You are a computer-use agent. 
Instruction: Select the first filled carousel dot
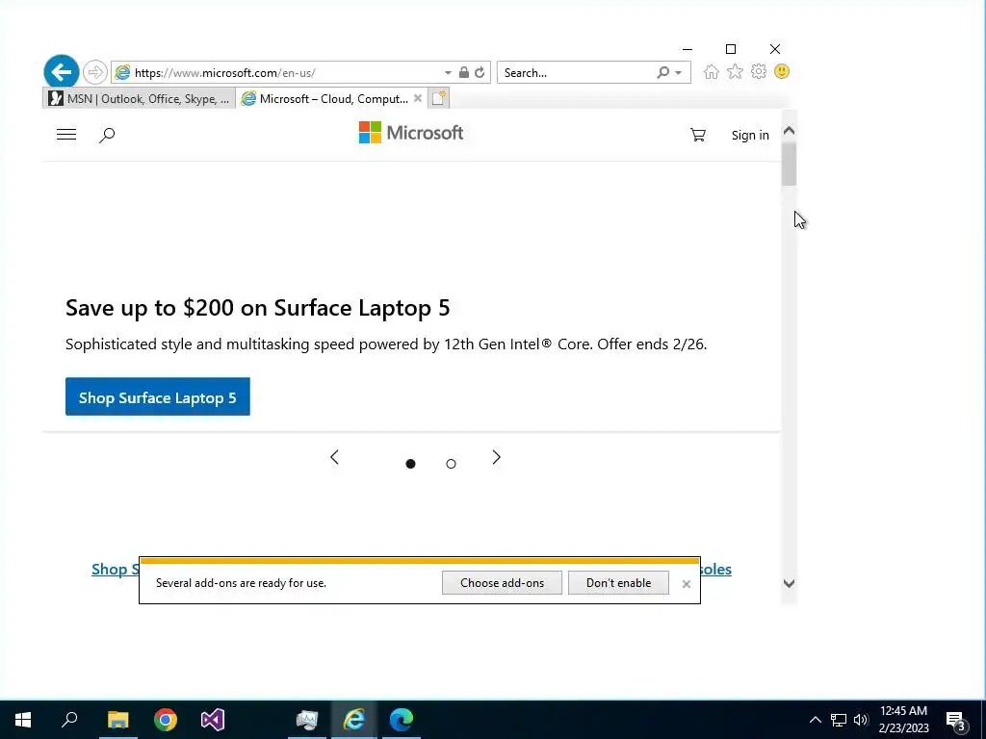pos(410,464)
